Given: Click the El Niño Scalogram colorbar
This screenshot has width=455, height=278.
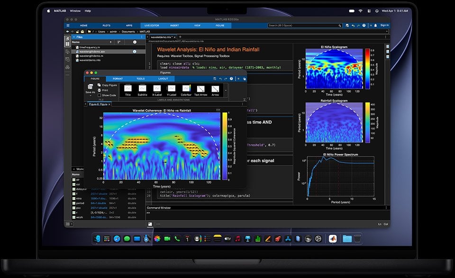Looking at the screenshot, I should (368, 69).
